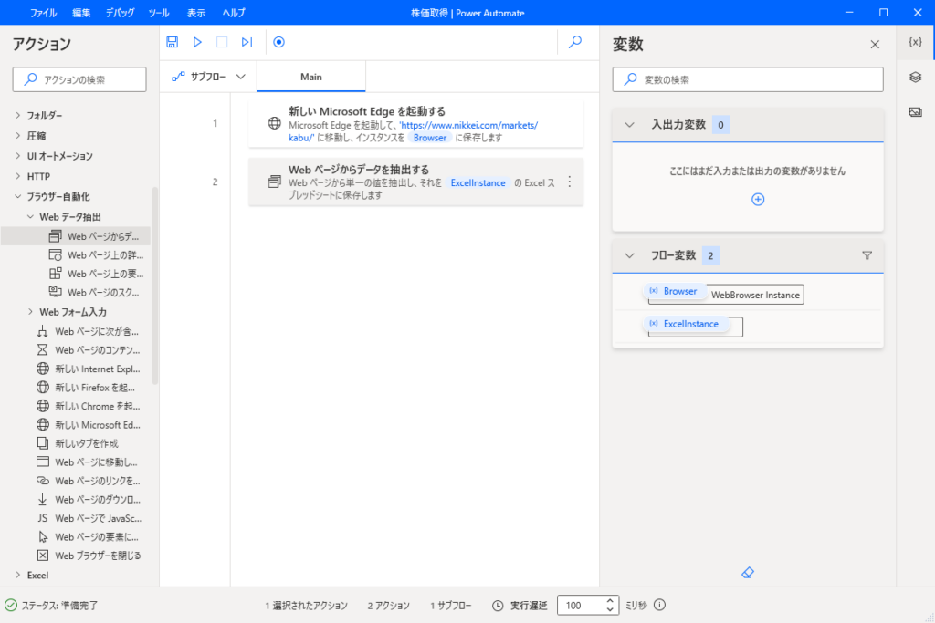935x623 pixels.
Task: Switch to the Main tab
Action: tap(311, 77)
